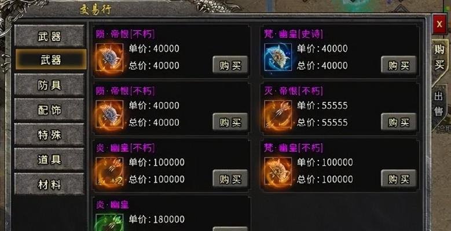Buy the first 陨·帝恨 for 40000
This screenshot has width=451, height=231.
[x=230, y=65]
